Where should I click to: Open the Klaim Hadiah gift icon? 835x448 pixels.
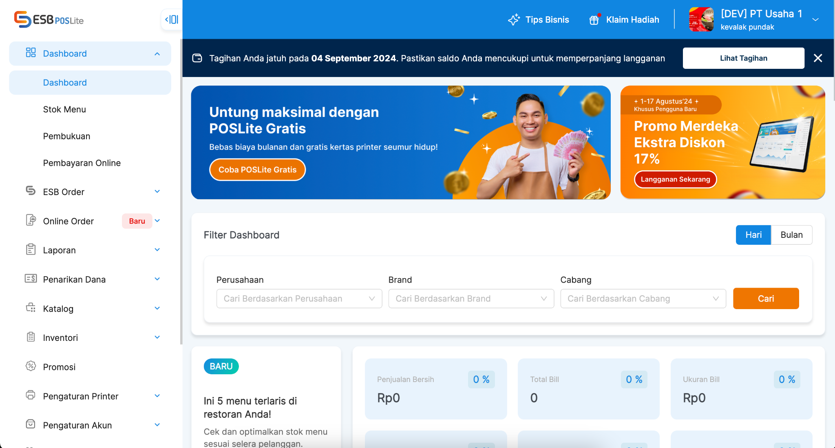(594, 20)
